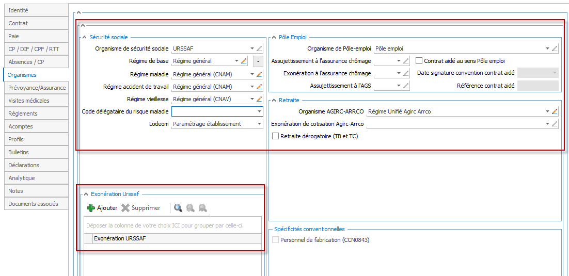Open the Régime accident de travail dropdown
569x276 pixels.
point(252,87)
